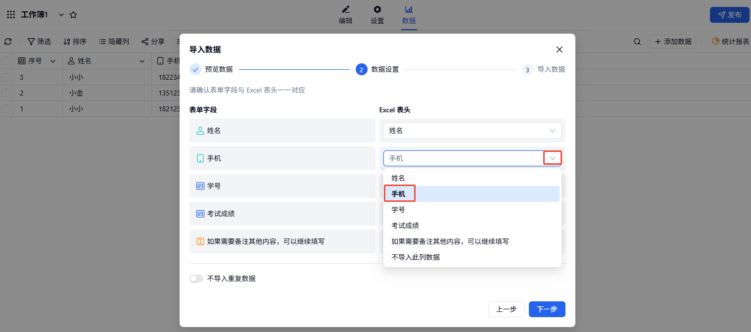The image size is (751, 332).
Task: Check the row 3 checkbox
Action: 5,77
